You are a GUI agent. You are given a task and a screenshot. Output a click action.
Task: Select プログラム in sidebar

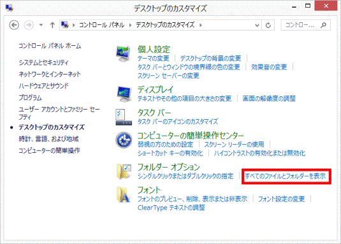30,97
